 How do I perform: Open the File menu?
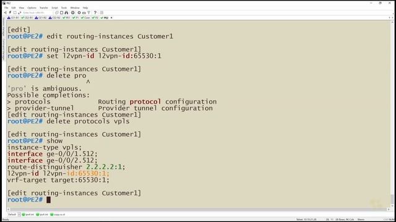pos(6,8)
